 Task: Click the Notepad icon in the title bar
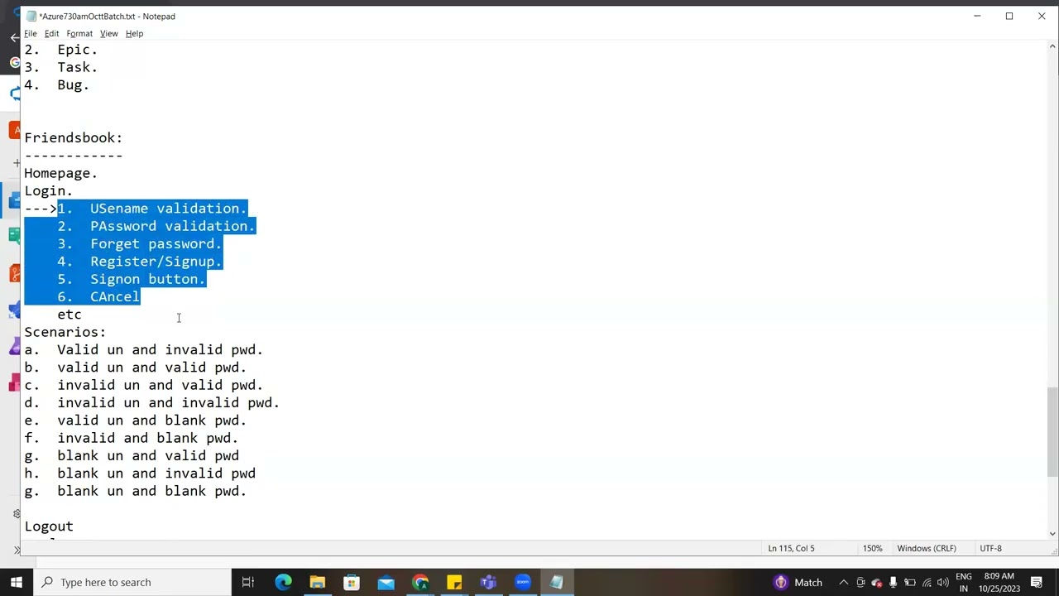tap(31, 16)
